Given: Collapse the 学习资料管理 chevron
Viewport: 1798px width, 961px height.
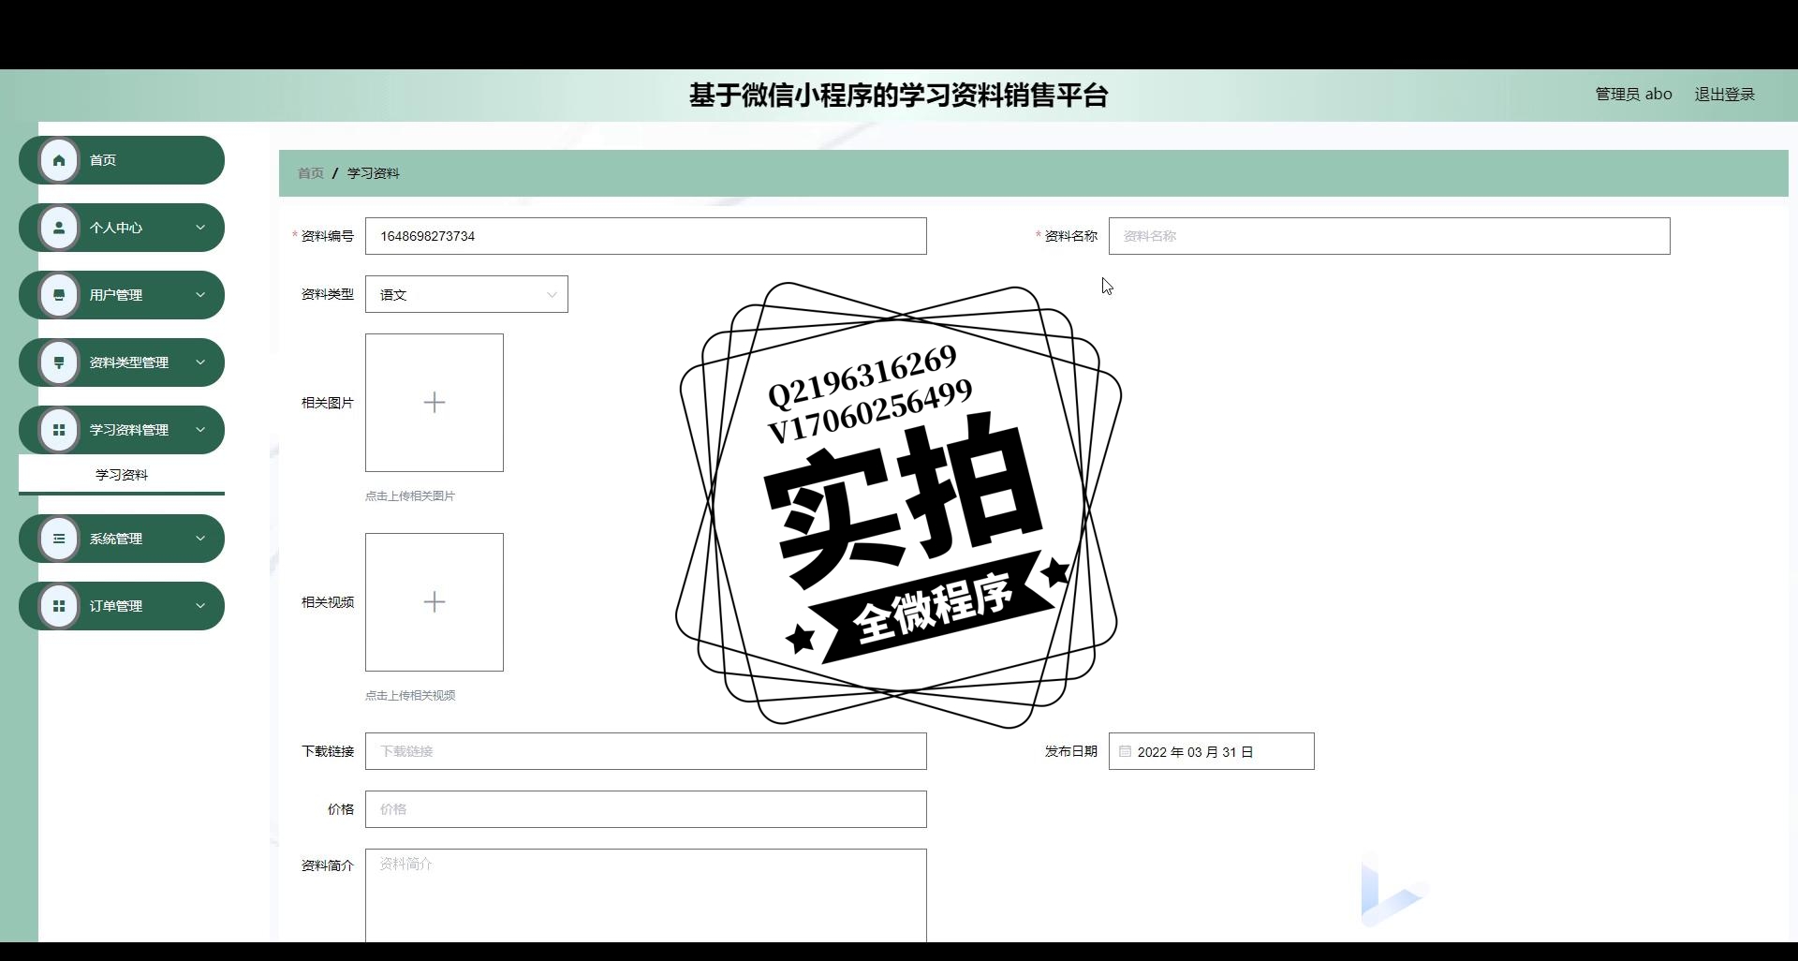Looking at the screenshot, I should point(199,430).
